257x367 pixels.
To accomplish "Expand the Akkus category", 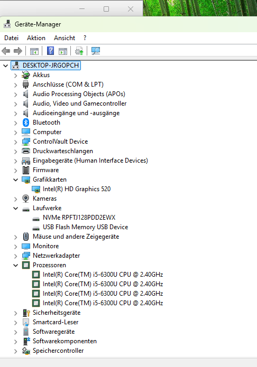I will [x=15, y=76].
